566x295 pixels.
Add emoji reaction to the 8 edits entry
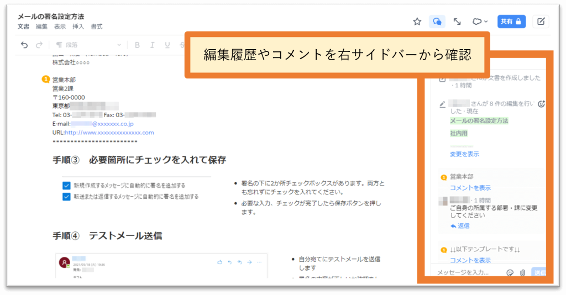541,103
